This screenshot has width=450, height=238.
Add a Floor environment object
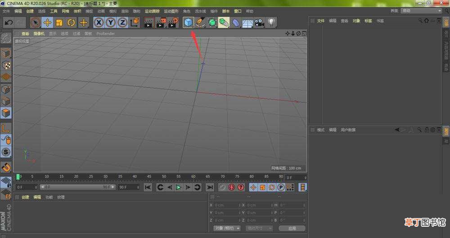(x=247, y=22)
